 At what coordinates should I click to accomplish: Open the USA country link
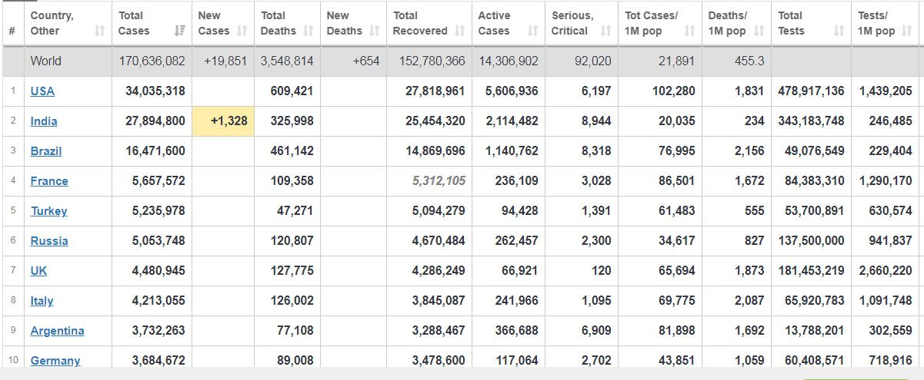(x=42, y=91)
